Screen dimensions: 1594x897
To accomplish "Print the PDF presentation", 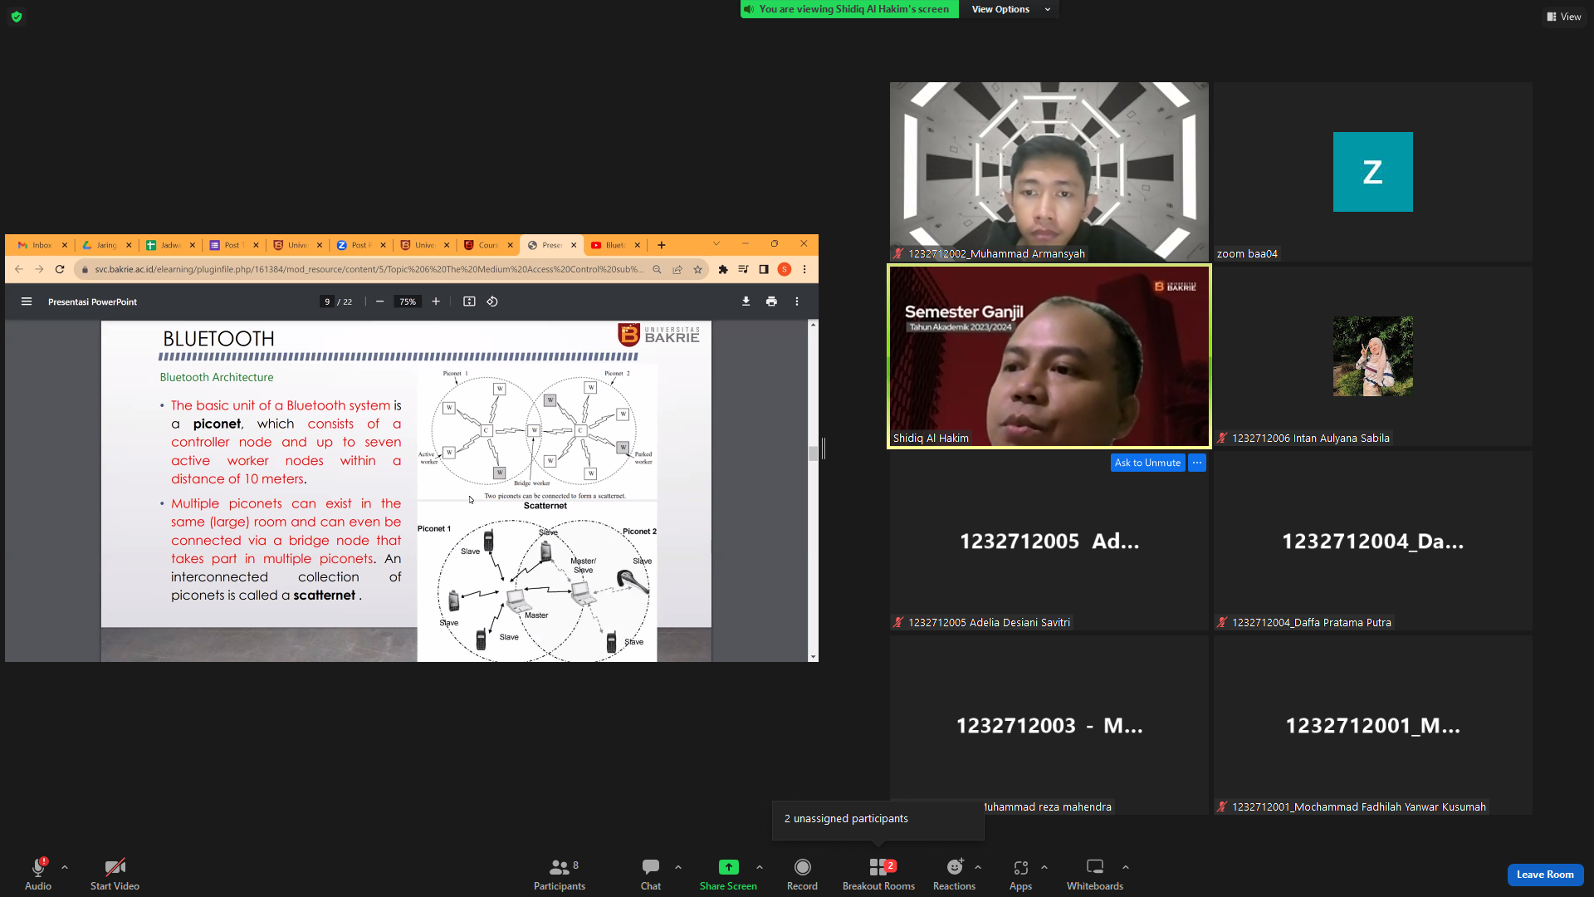I will coord(772,301).
